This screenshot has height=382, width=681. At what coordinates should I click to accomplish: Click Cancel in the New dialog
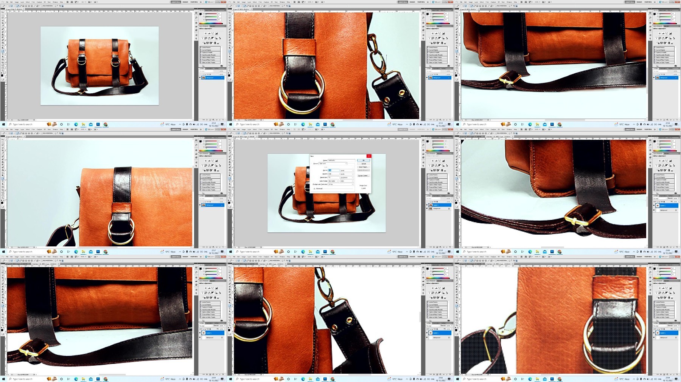pos(364,164)
